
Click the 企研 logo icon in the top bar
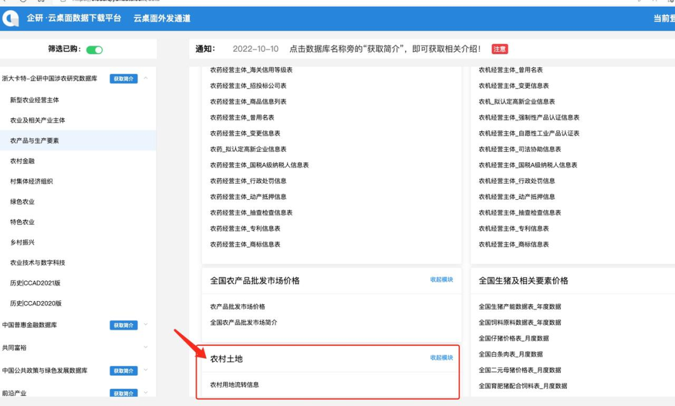tap(9, 18)
